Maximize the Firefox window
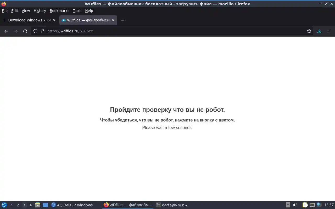 [x=326, y=4]
